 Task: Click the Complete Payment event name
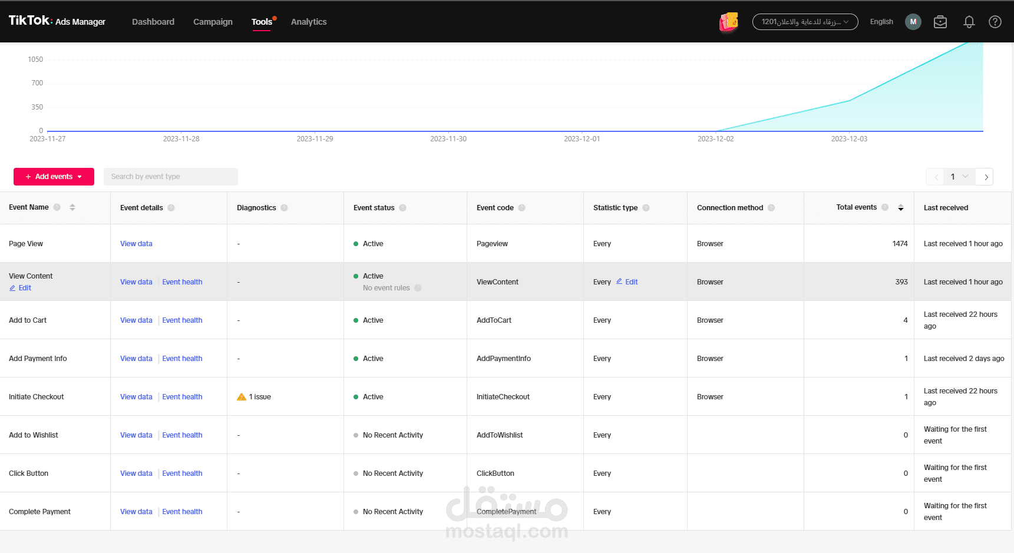click(39, 512)
